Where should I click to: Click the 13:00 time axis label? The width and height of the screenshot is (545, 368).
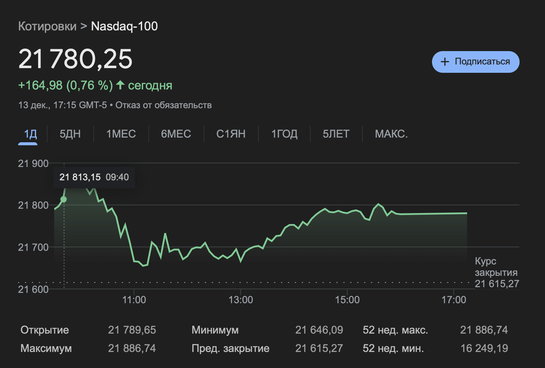241,300
